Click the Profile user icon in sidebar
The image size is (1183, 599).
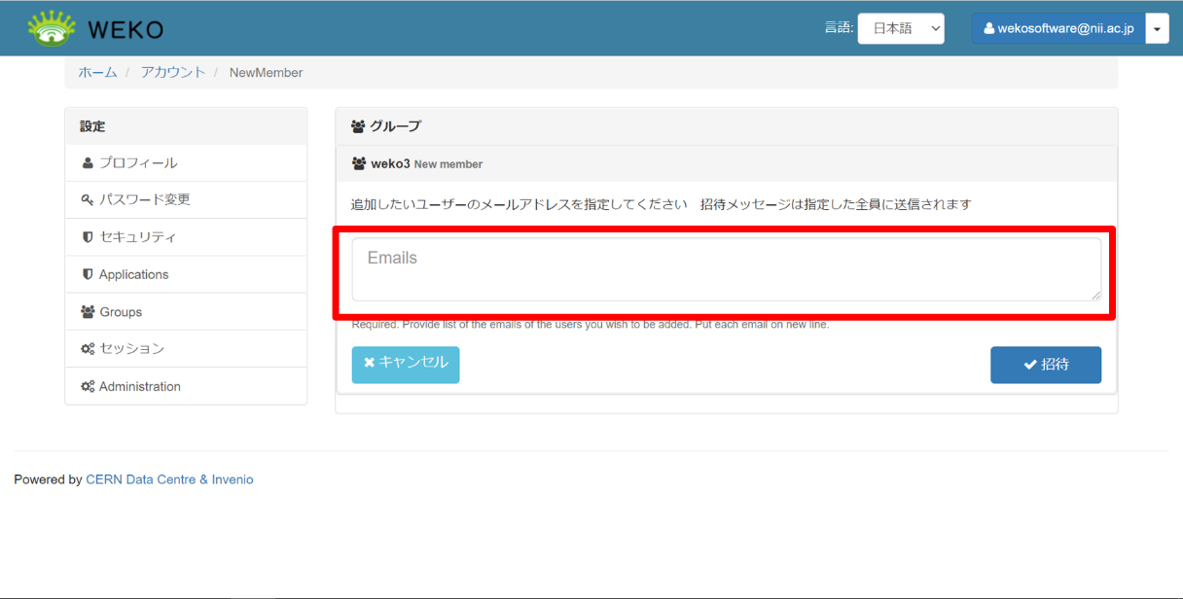click(88, 163)
